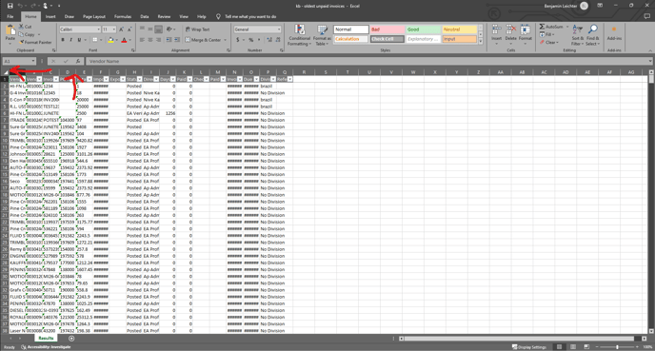Click the Copy icon in the Clipboard group

point(21,34)
